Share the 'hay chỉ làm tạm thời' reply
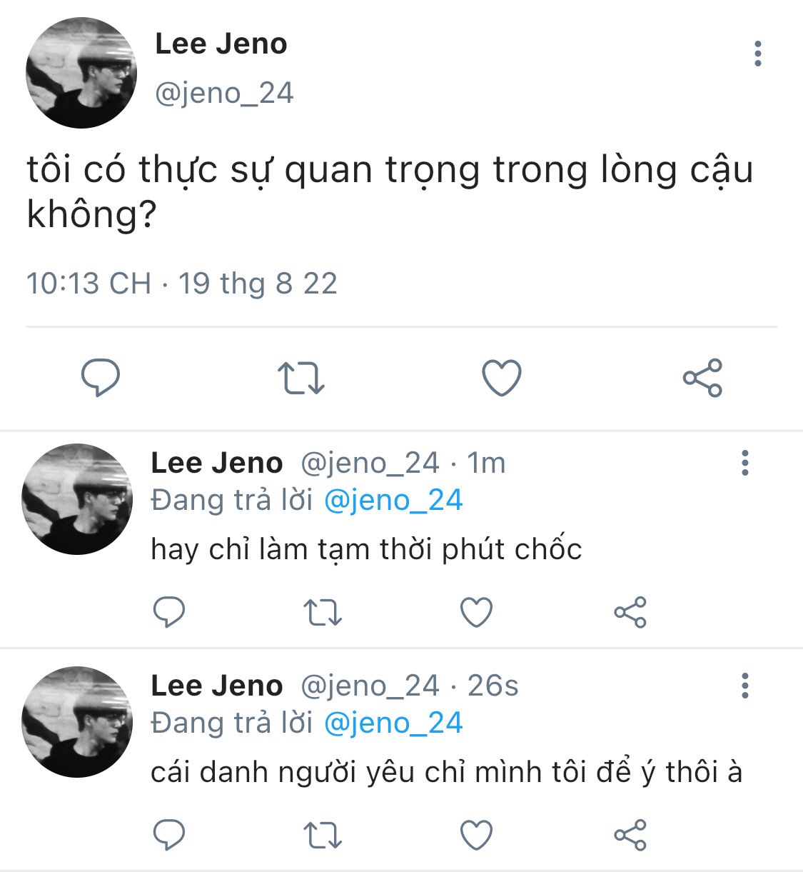 tap(630, 612)
